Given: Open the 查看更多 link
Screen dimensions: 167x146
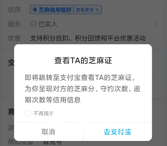Looking at the screenshot, I should 85,10.
